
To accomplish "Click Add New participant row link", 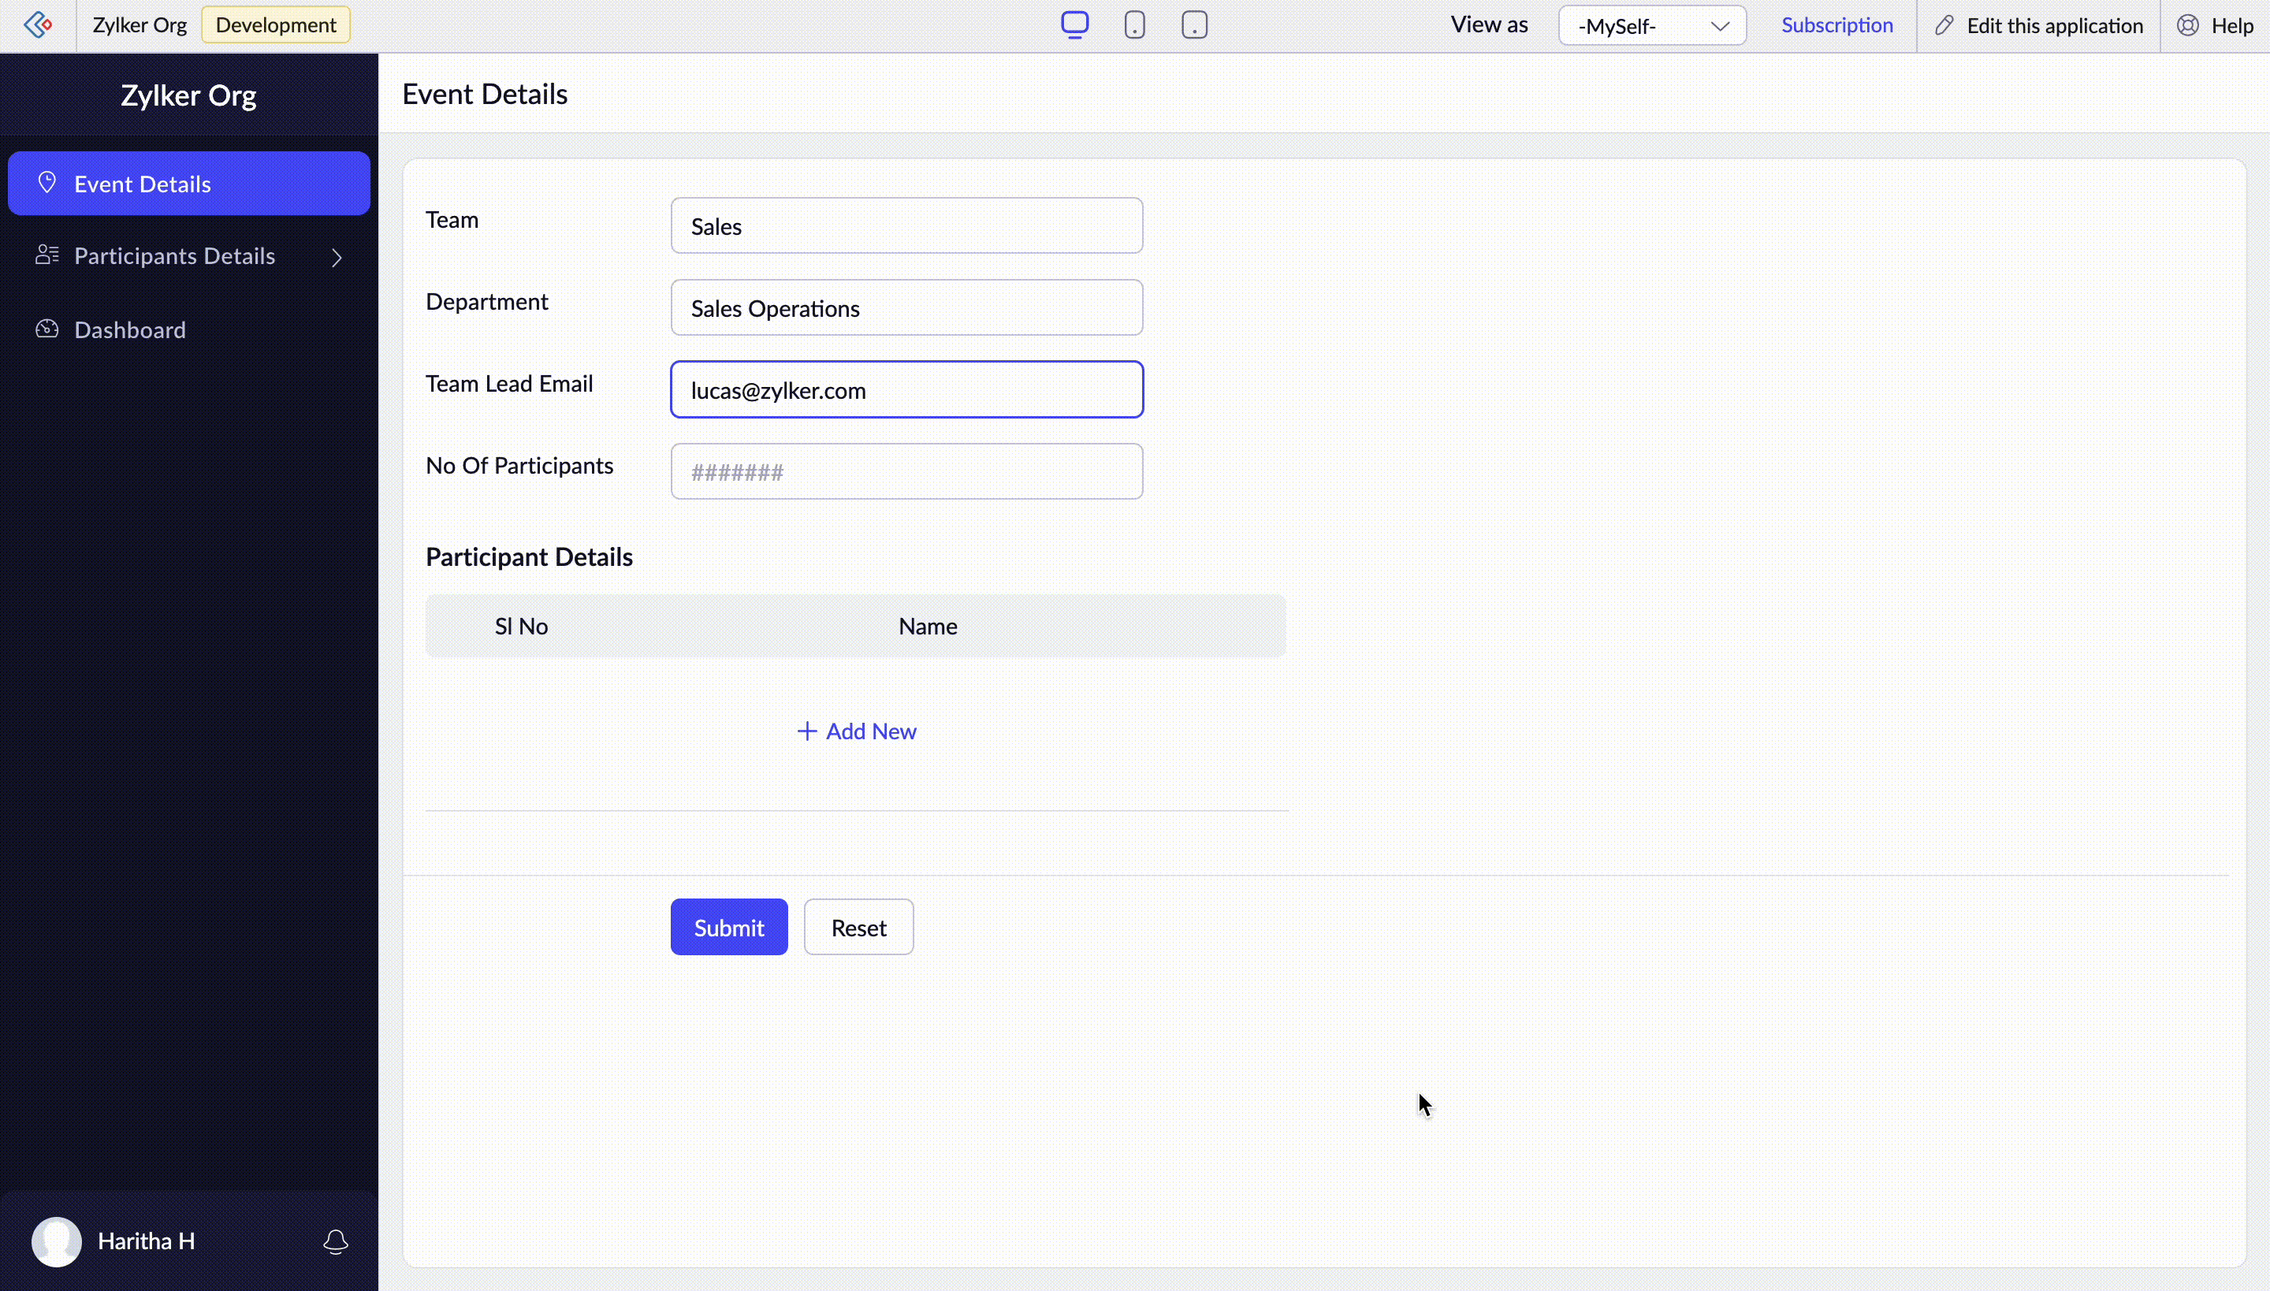I will coord(857,731).
